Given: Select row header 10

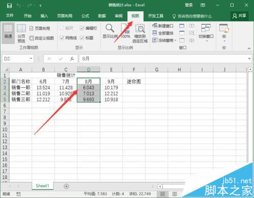Looking at the screenshot, I should [x=5, y=129].
